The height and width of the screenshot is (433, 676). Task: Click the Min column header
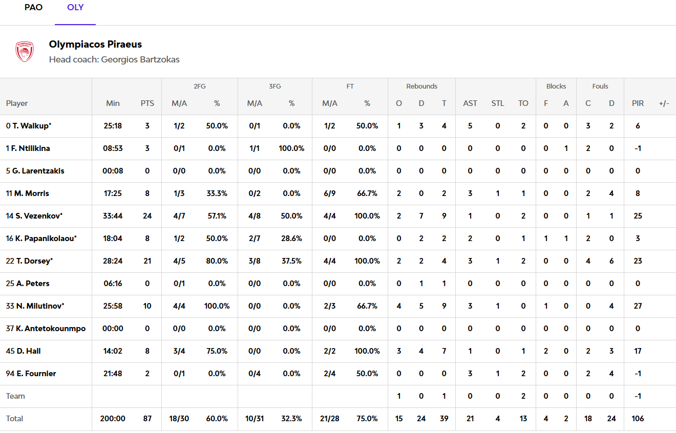113,103
